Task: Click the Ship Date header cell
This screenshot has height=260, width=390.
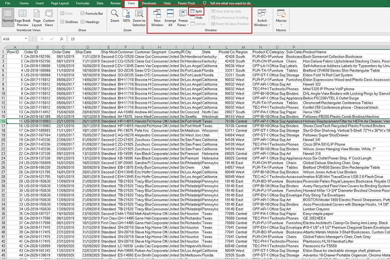Action: click(x=88, y=52)
